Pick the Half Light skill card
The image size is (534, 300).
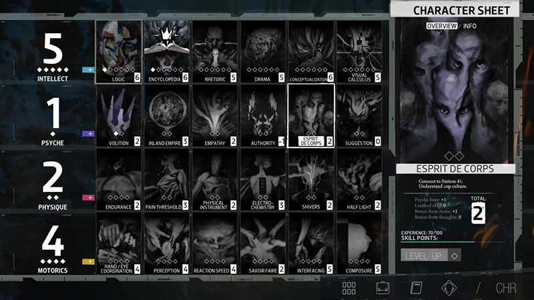point(359,180)
